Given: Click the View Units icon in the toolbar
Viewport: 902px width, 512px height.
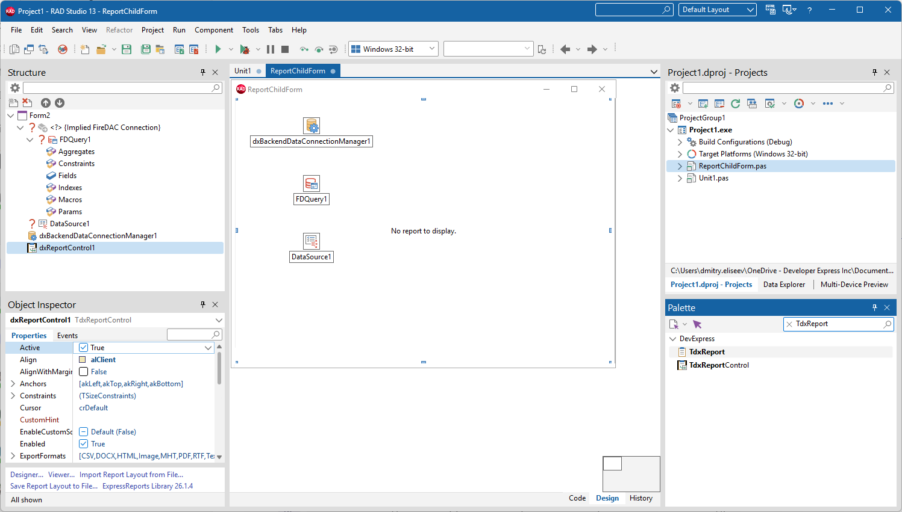Looking at the screenshot, I should pos(14,49).
